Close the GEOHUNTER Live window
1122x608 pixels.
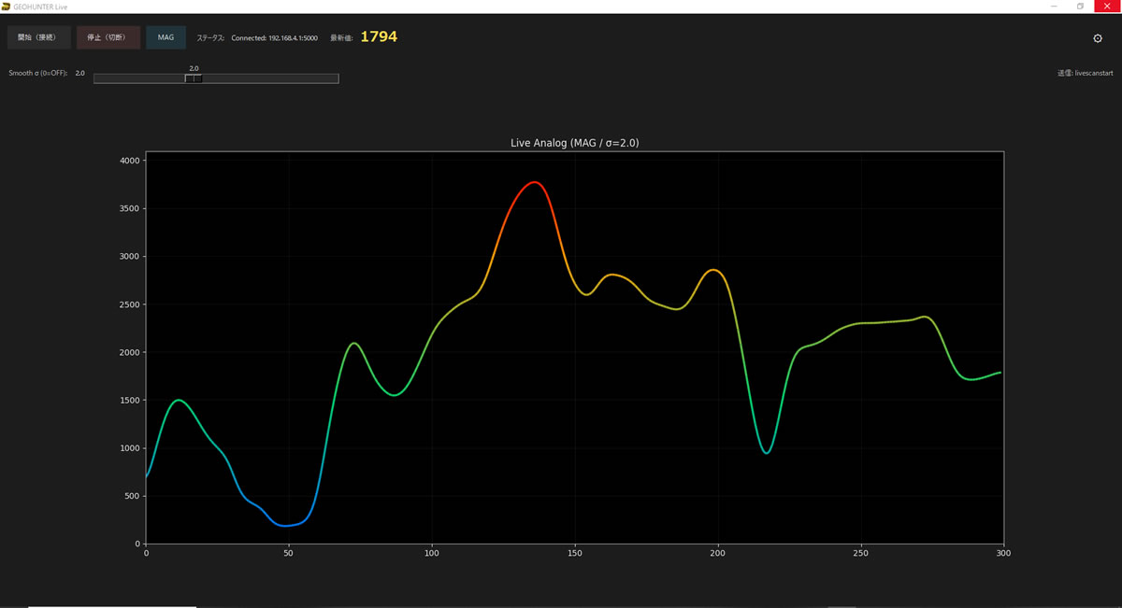click(x=1107, y=7)
